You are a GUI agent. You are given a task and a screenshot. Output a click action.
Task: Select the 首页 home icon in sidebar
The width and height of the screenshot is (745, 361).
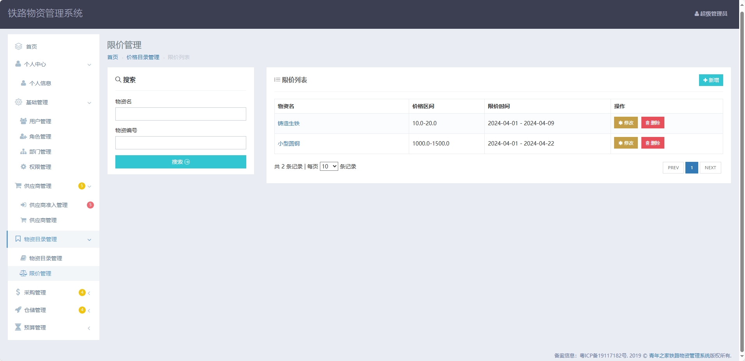tap(18, 46)
